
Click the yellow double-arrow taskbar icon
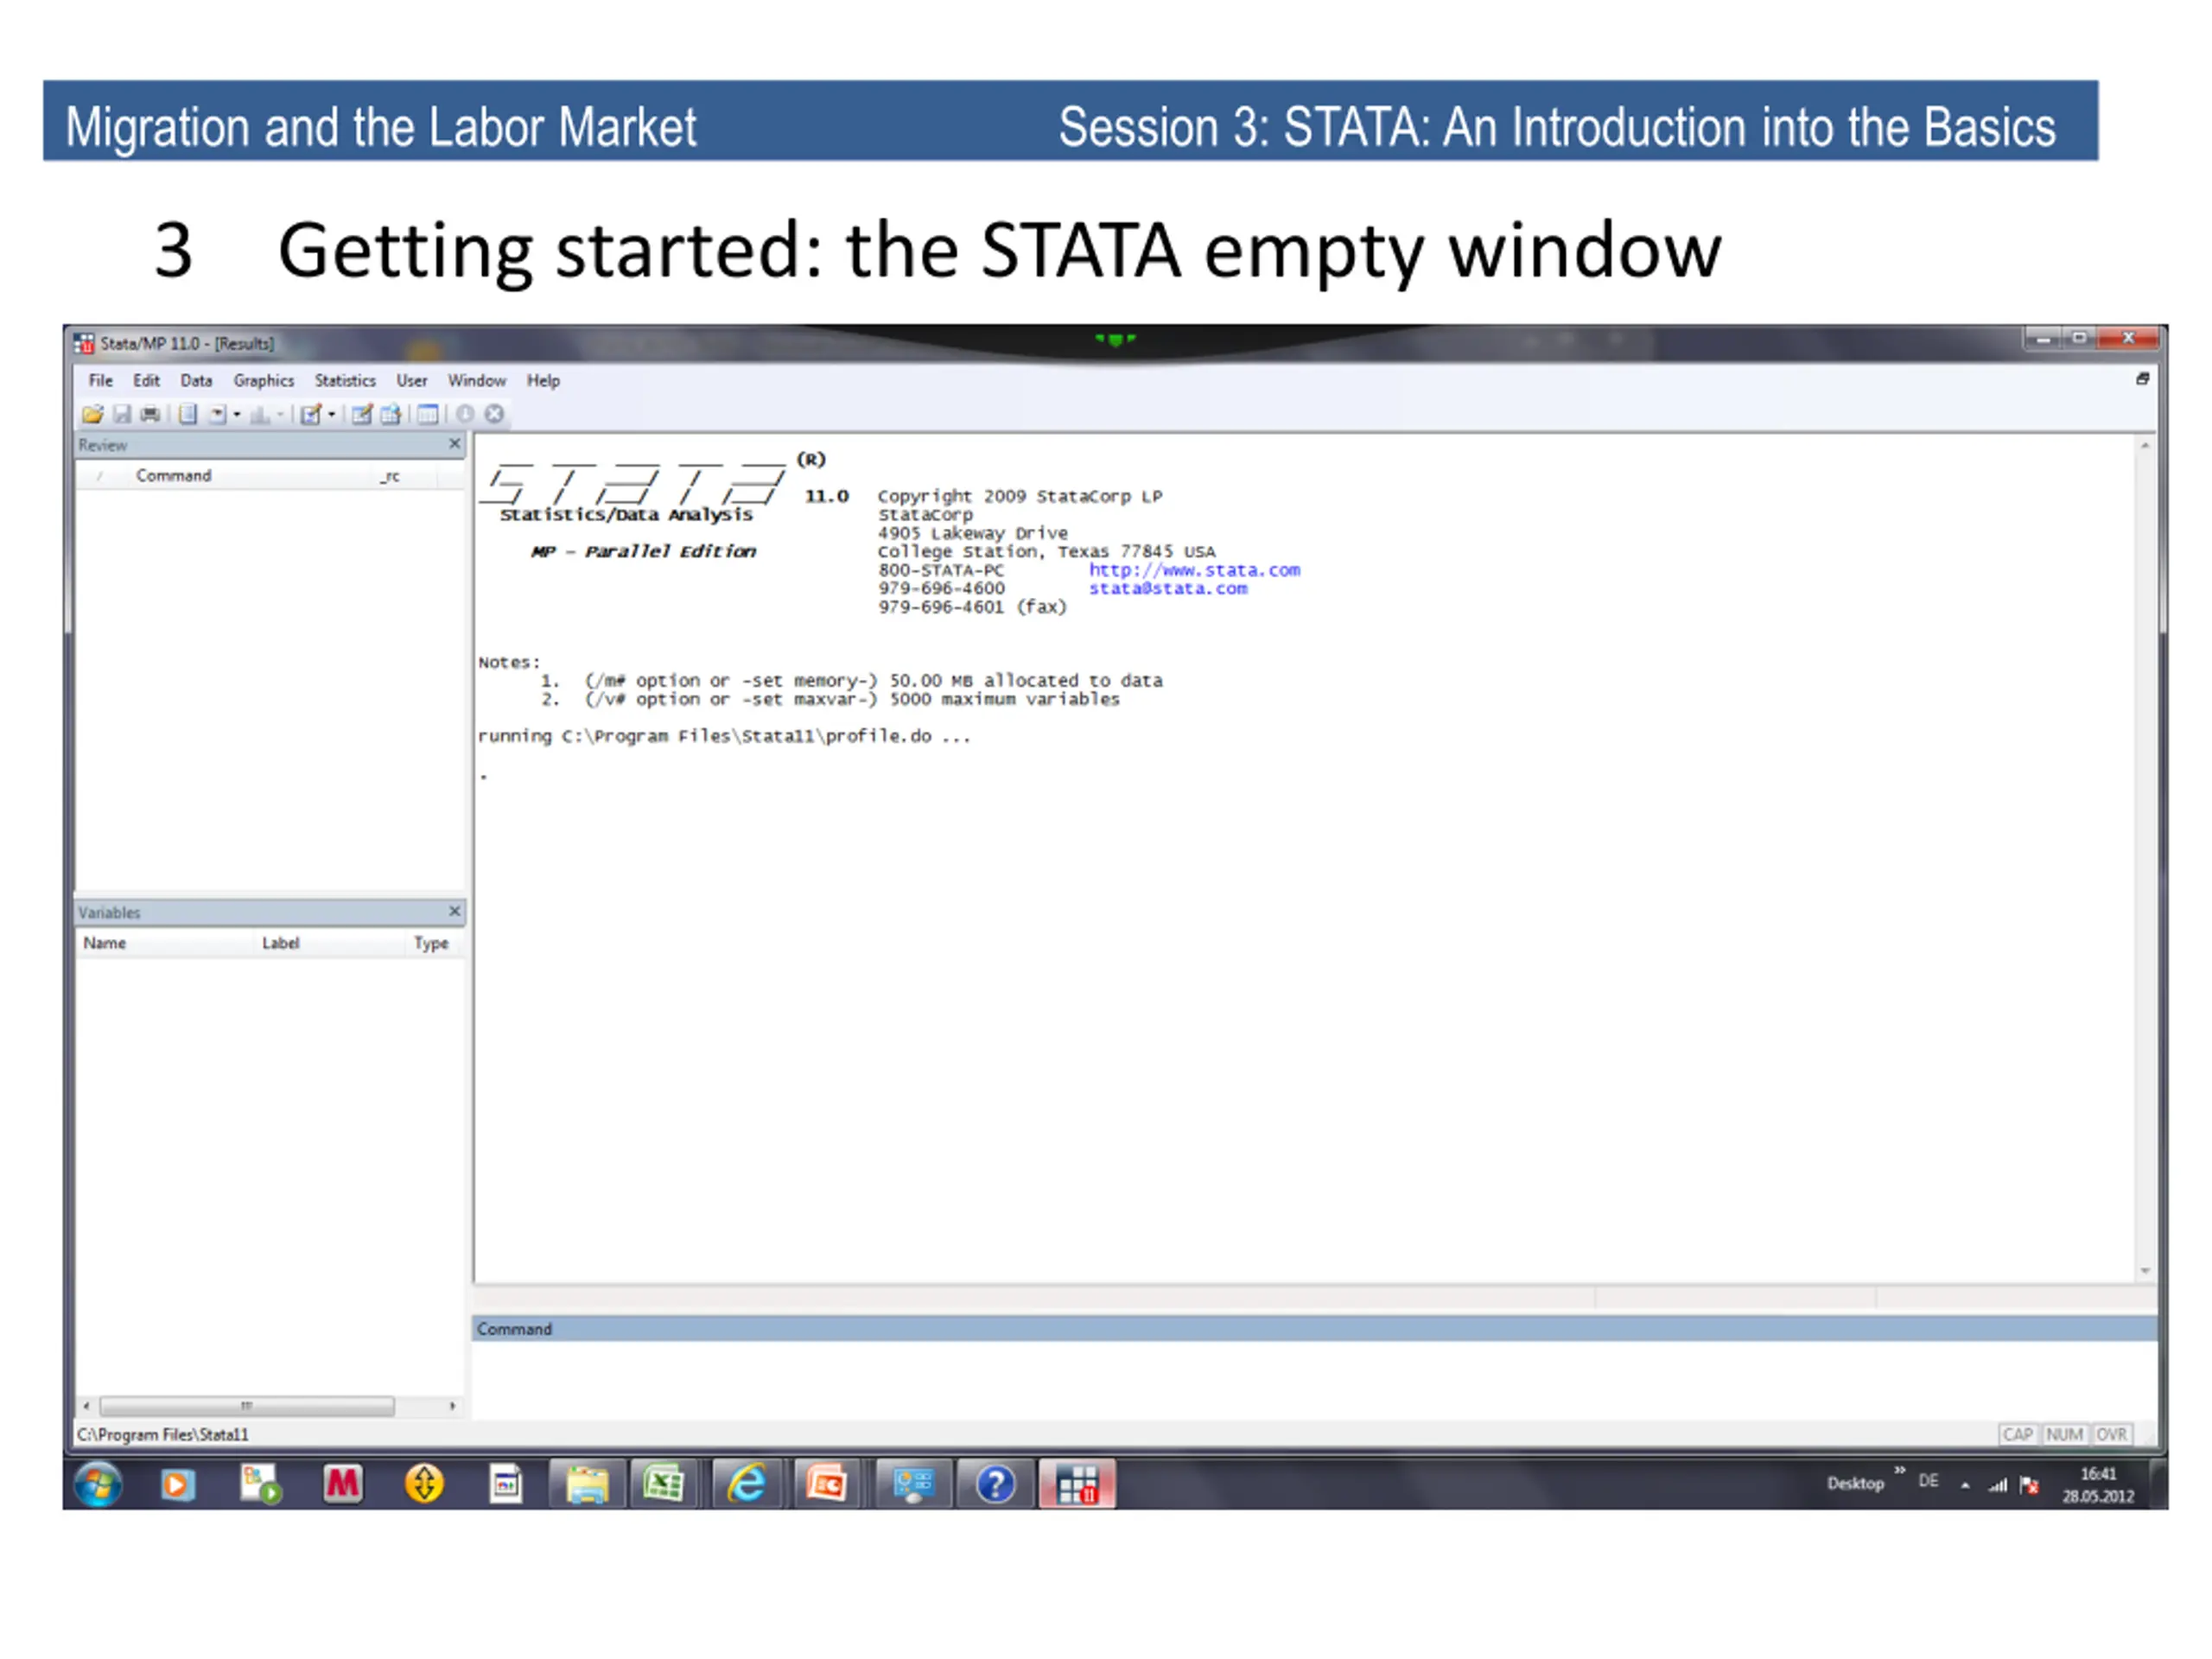(x=424, y=1484)
